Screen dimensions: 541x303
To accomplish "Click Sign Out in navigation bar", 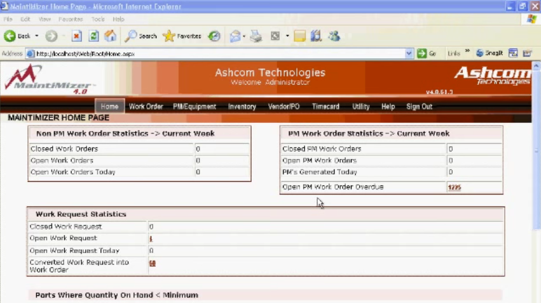I will pos(419,106).
